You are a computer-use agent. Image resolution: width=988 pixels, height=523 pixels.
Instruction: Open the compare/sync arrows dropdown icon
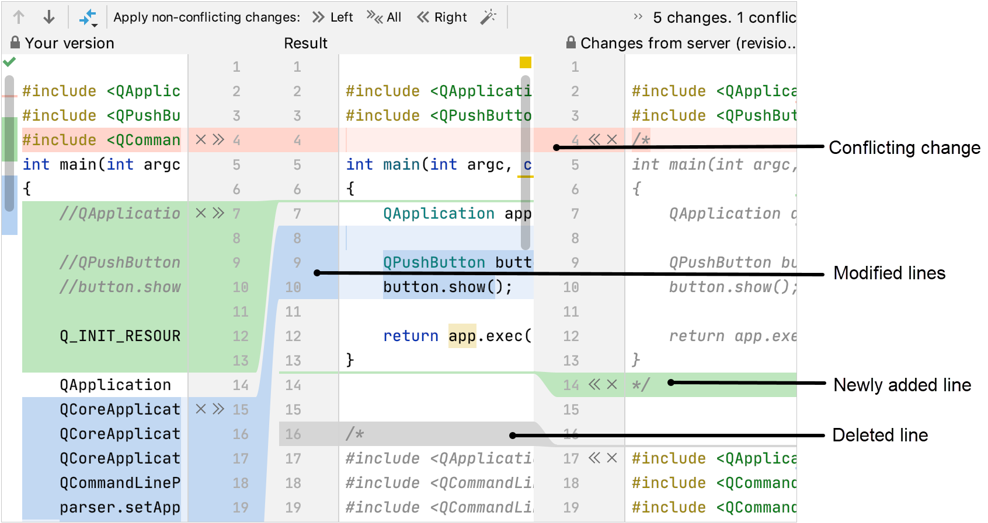88,17
